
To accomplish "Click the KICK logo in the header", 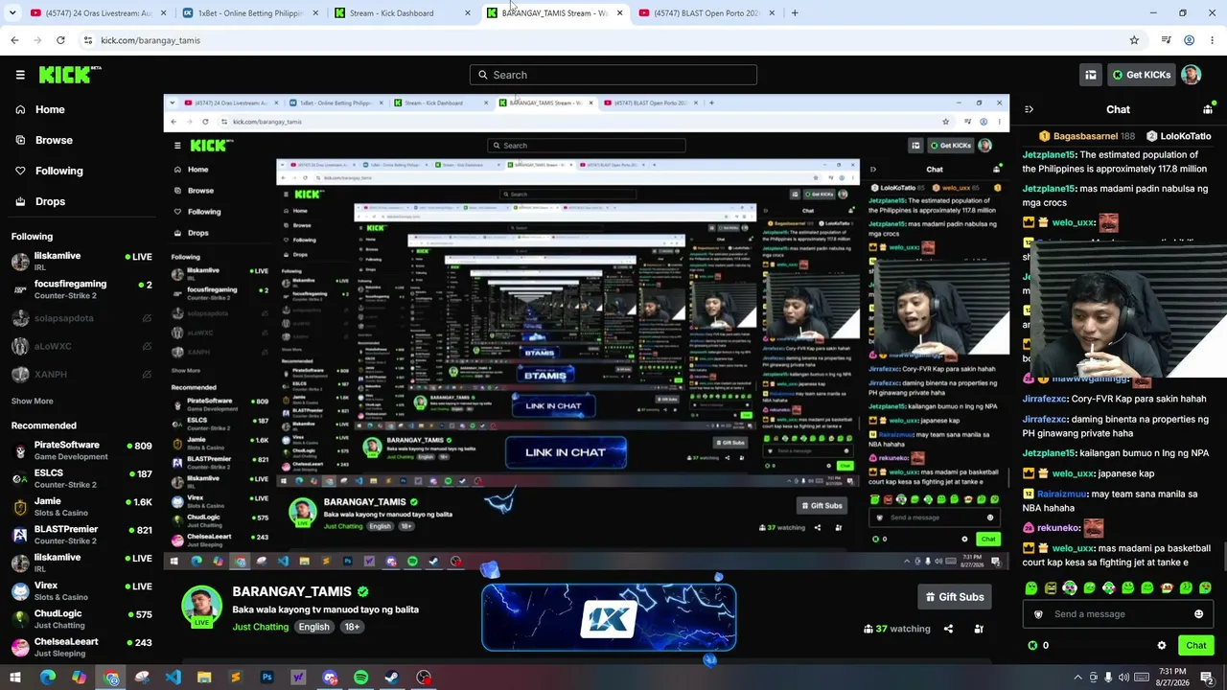I will pos(70,75).
